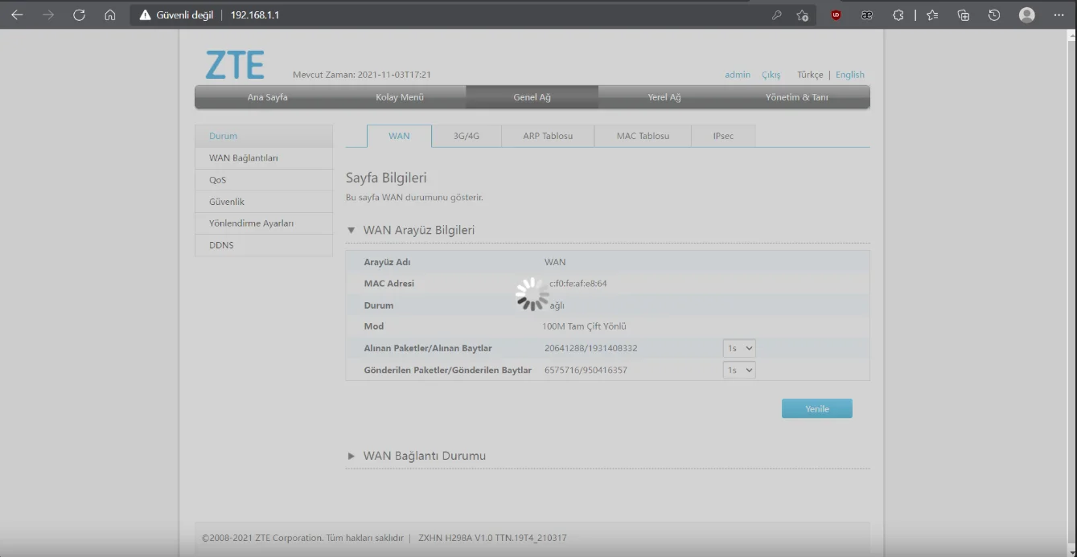Click the Mevcut Zaman timestamp
This screenshot has width=1077, height=557.
pyautogui.click(x=362, y=75)
